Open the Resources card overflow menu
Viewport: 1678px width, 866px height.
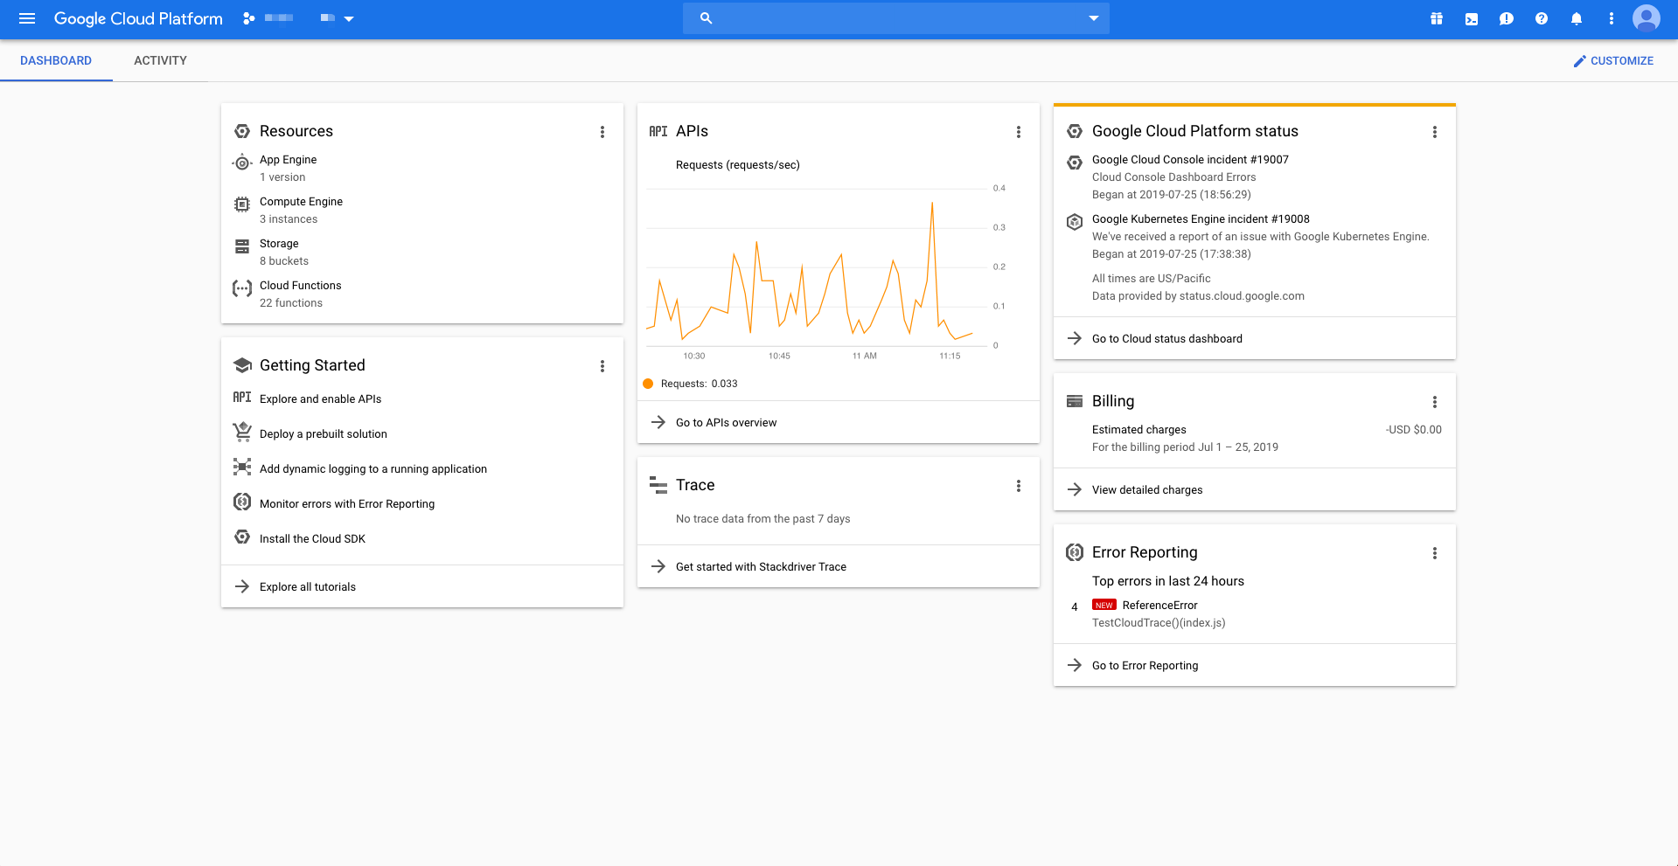[602, 132]
